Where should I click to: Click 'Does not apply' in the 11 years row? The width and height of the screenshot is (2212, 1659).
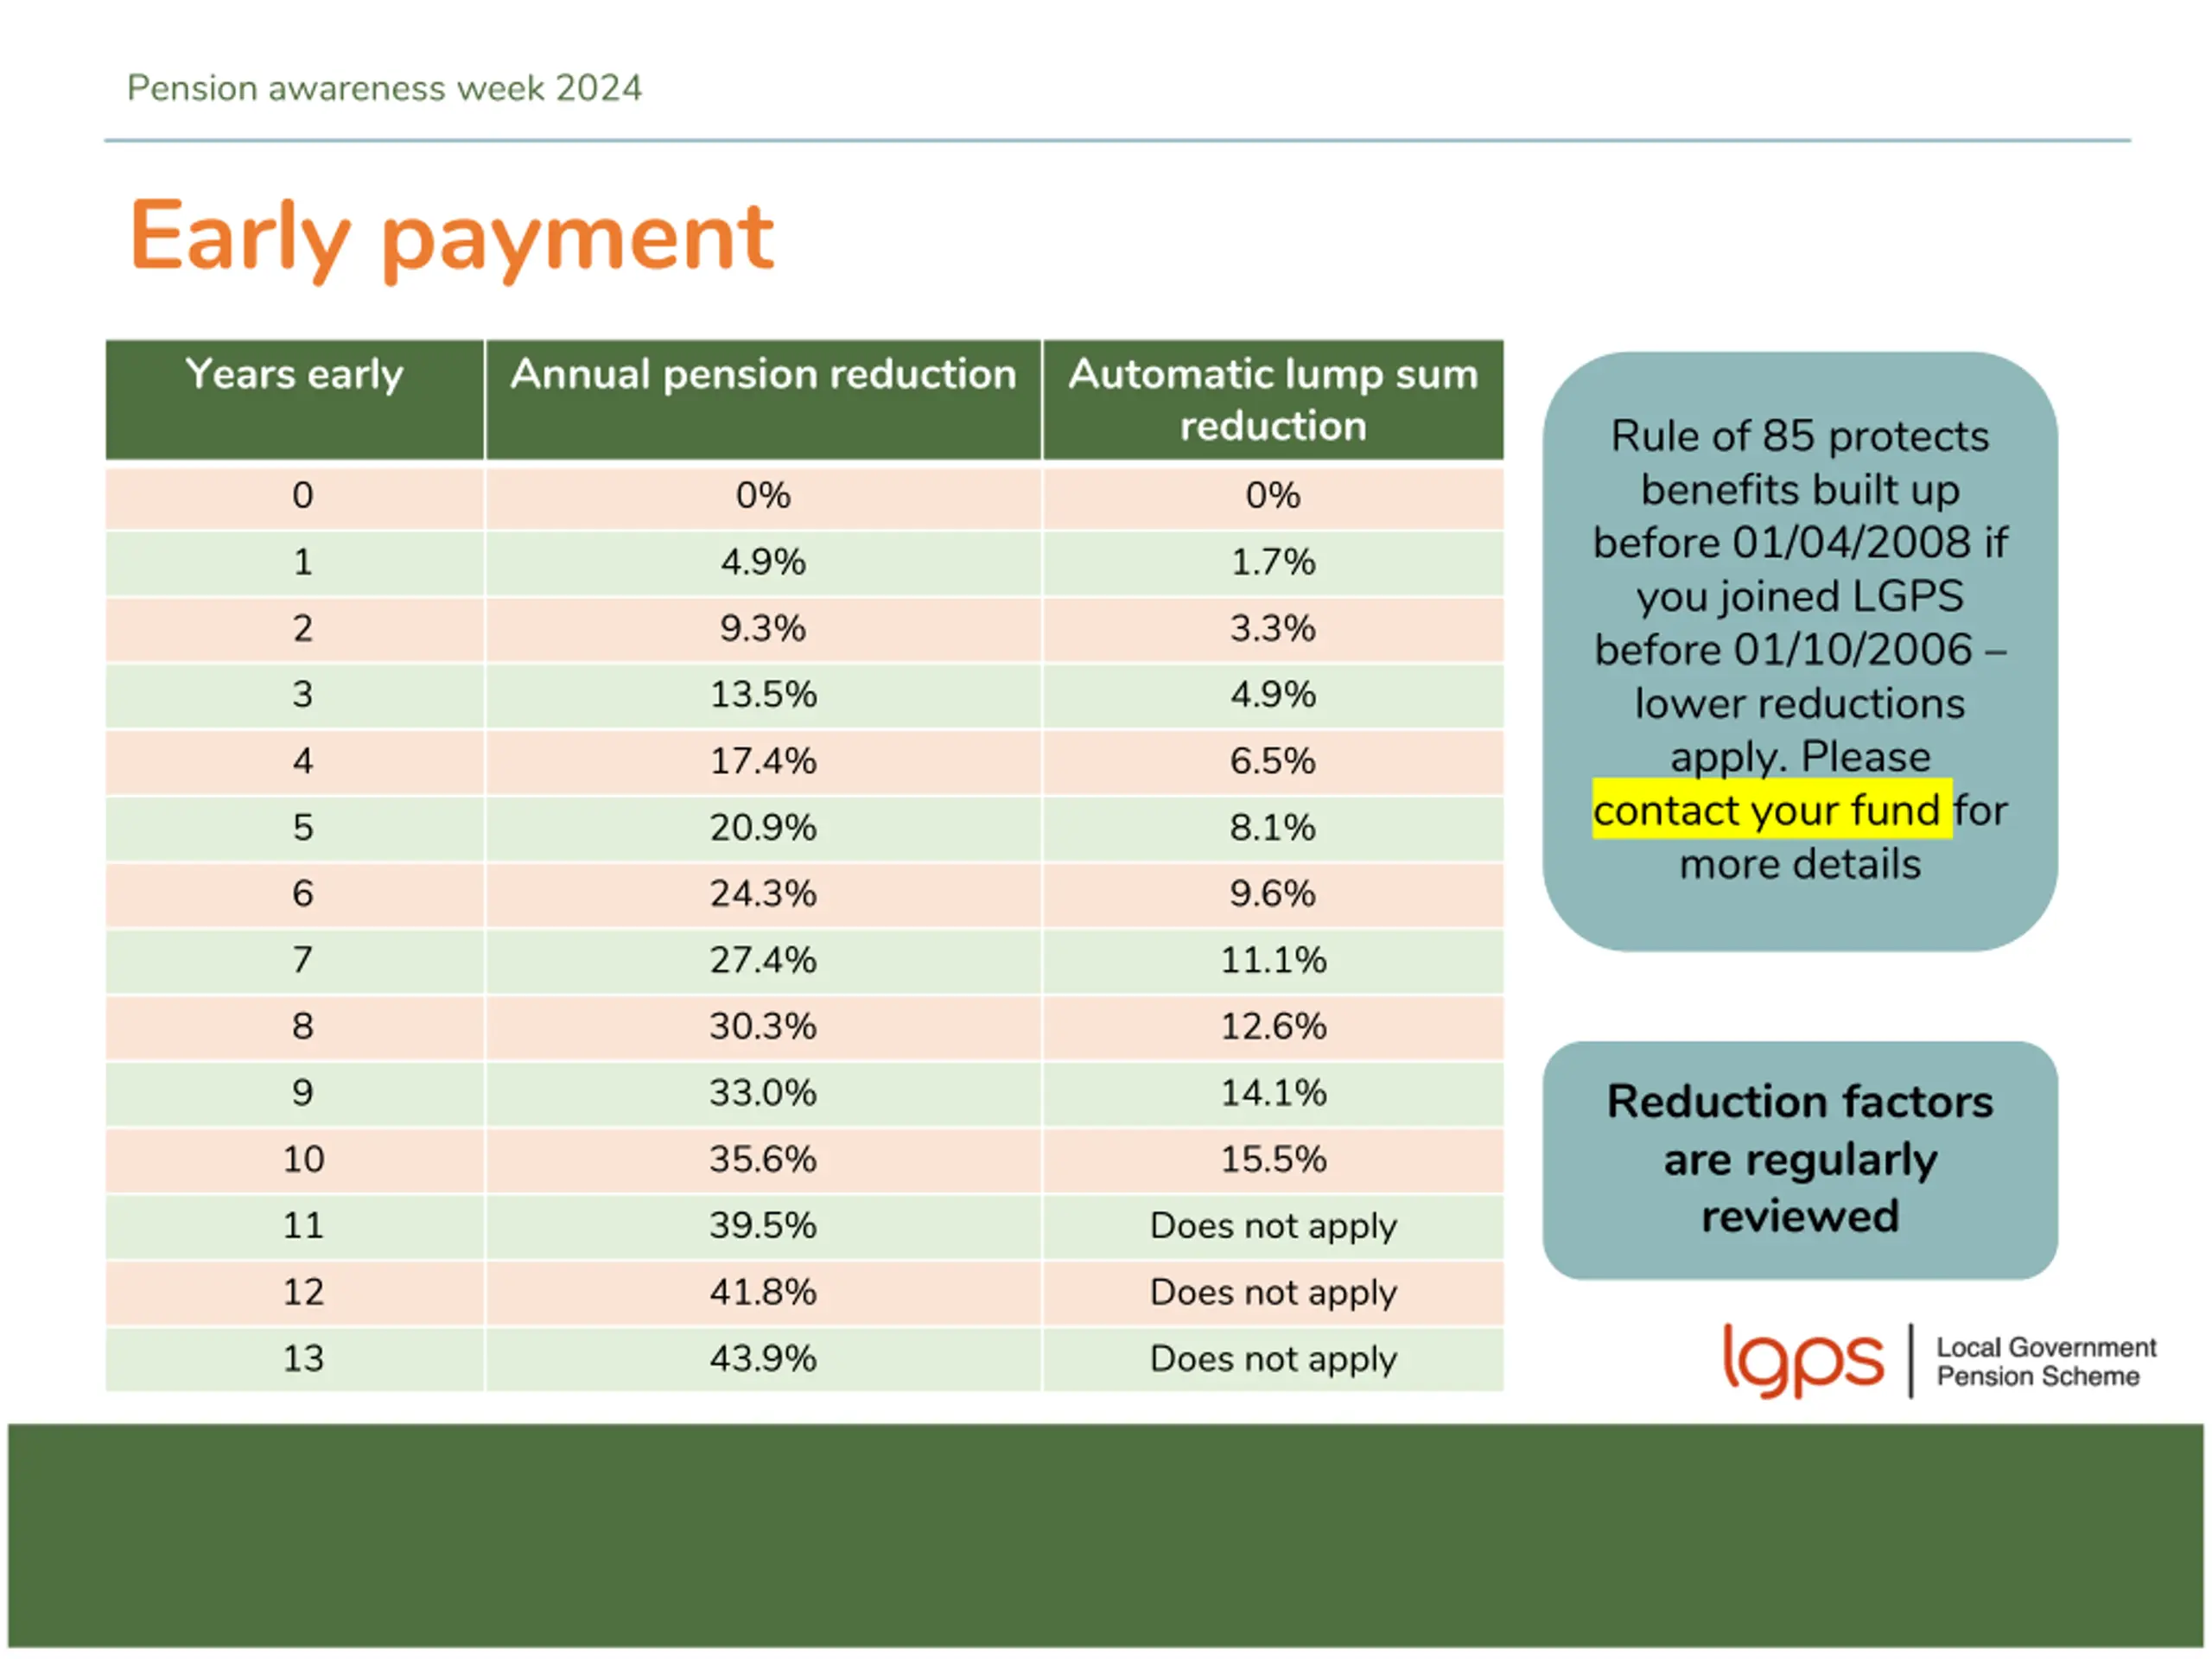[1273, 1226]
